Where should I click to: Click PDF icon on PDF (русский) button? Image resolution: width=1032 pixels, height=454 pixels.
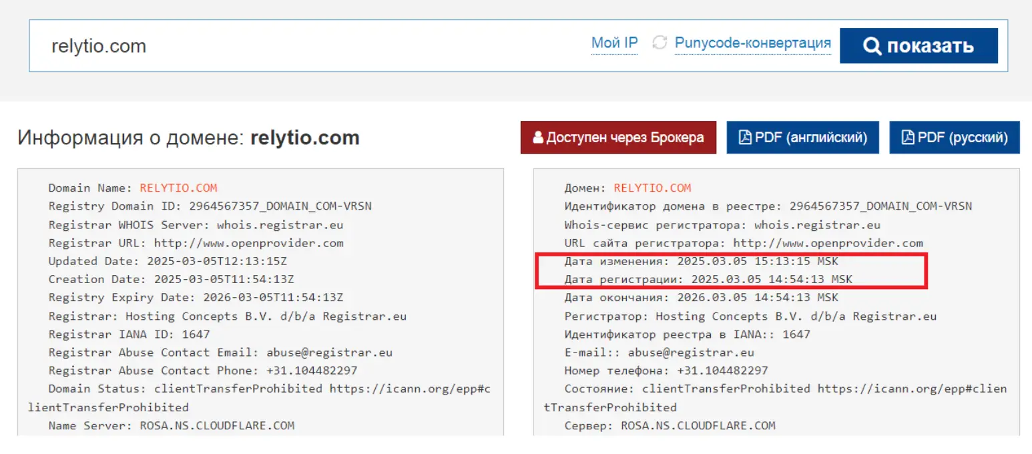908,136
